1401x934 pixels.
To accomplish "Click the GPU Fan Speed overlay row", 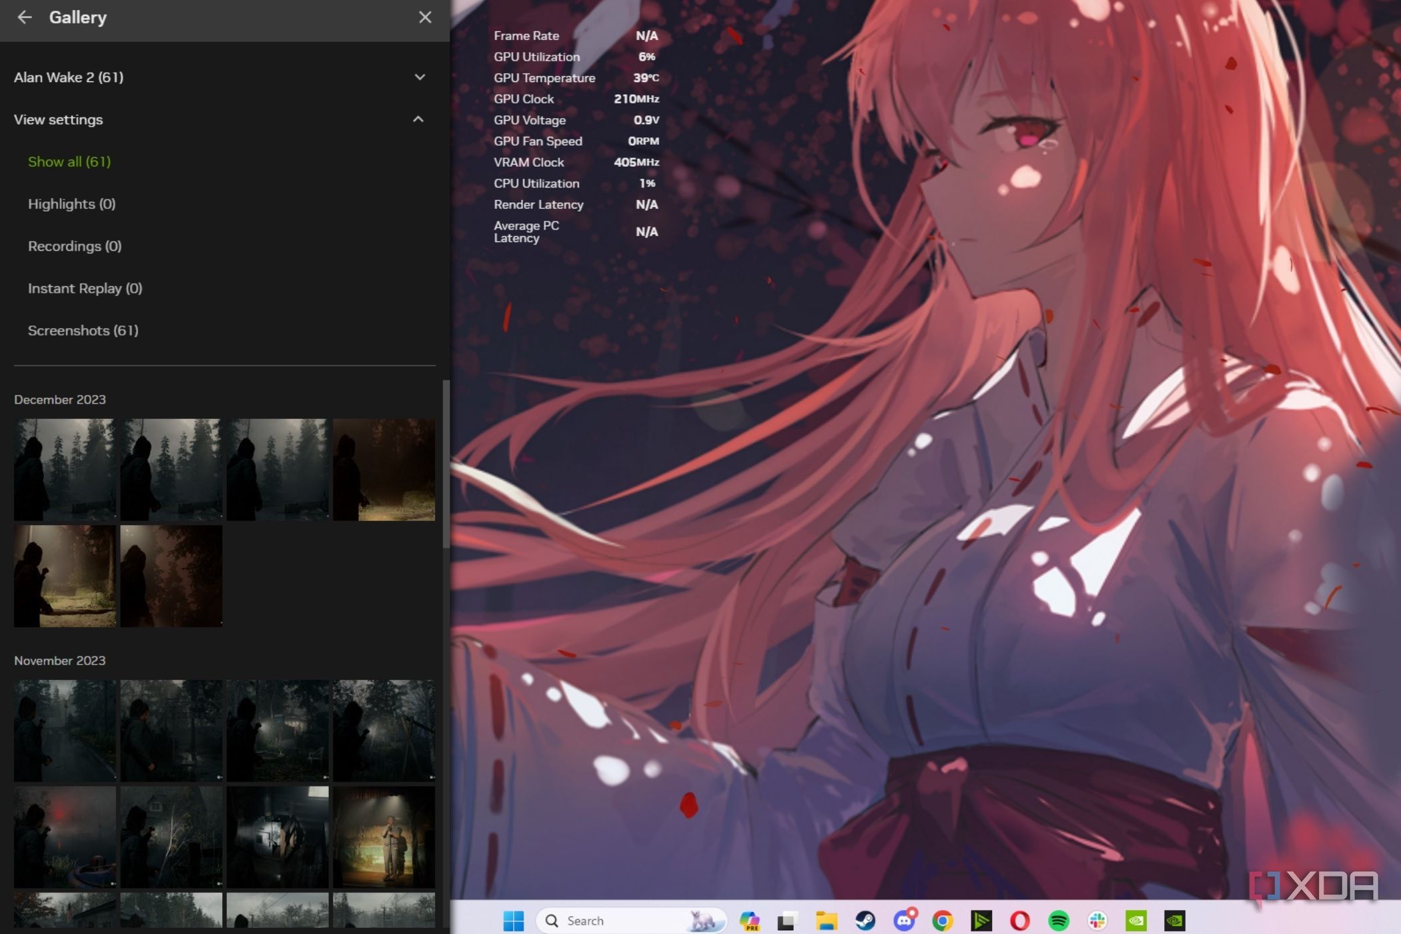I will [x=576, y=141].
